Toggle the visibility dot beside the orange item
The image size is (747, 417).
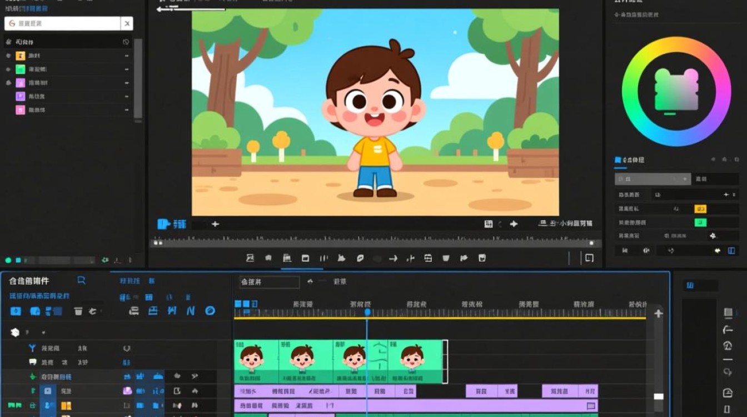[x=8, y=56]
